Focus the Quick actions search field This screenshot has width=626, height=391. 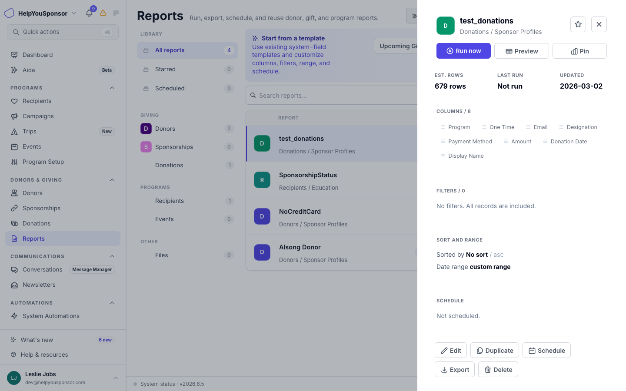[63, 32]
